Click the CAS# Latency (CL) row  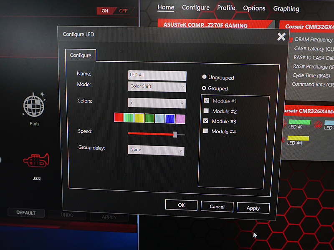coord(314,49)
